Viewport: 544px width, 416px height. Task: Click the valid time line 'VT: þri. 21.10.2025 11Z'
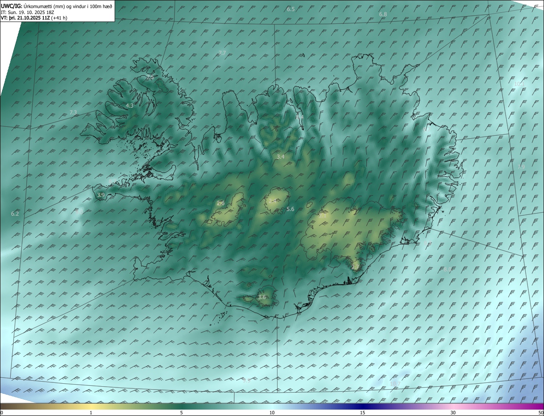[25, 18]
